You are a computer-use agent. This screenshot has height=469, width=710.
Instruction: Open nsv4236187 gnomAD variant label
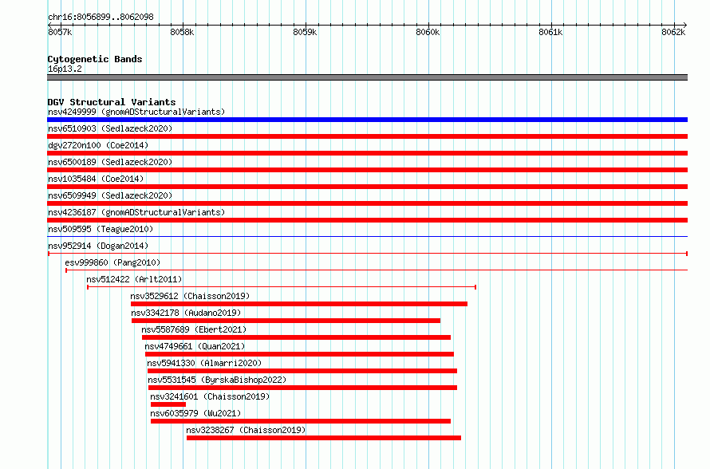coord(136,212)
